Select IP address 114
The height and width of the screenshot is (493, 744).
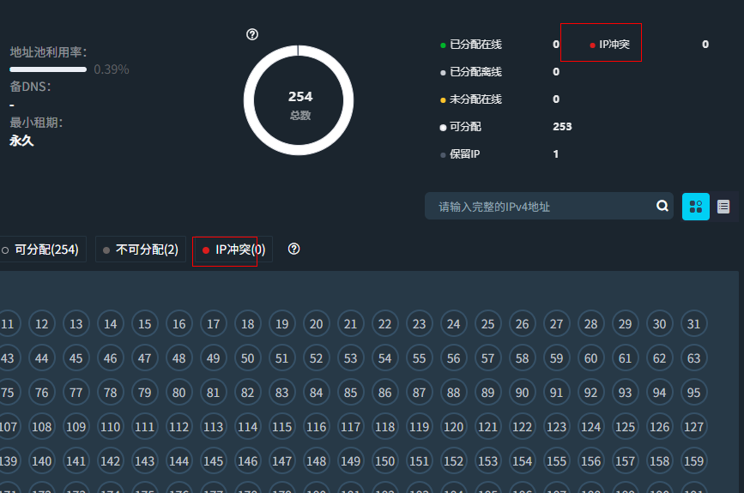tap(248, 427)
